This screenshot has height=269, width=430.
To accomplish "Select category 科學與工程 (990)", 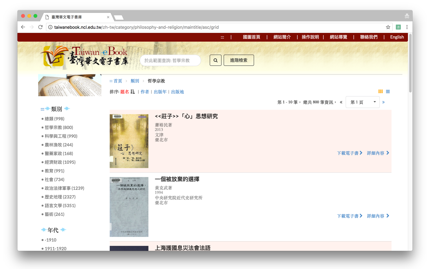I will (61, 136).
